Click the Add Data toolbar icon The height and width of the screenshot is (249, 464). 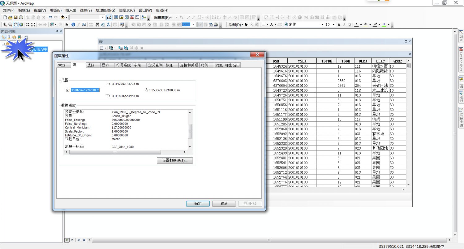pyautogui.click(x=63, y=17)
